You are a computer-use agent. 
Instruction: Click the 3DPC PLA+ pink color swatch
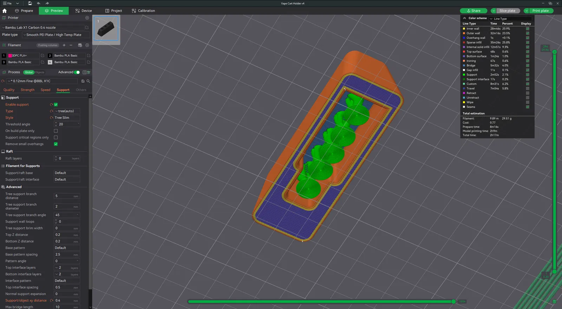(x=10, y=55)
